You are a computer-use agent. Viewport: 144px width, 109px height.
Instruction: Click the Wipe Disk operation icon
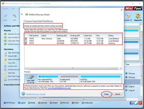click(5, 73)
